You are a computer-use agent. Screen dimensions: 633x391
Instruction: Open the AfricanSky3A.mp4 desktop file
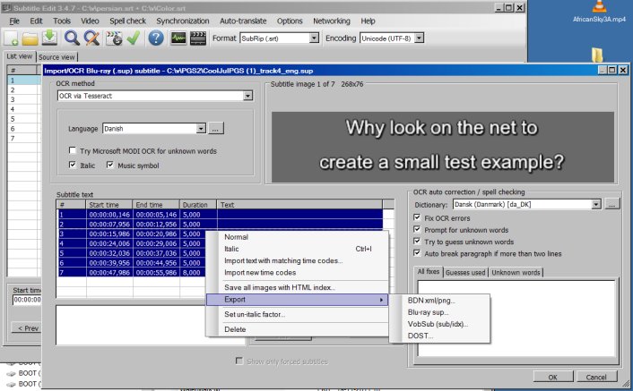point(599,12)
